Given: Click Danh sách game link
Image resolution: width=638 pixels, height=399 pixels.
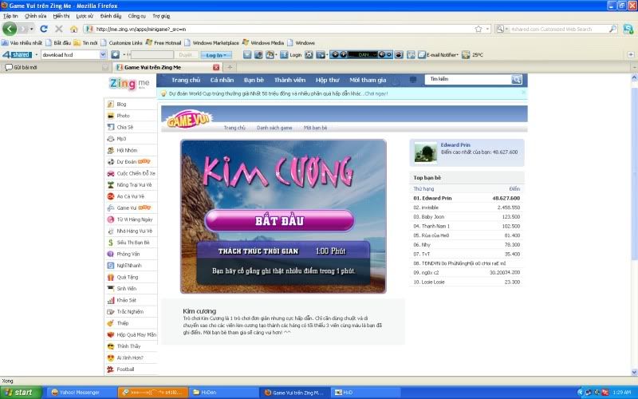Looking at the screenshot, I should click(x=274, y=128).
